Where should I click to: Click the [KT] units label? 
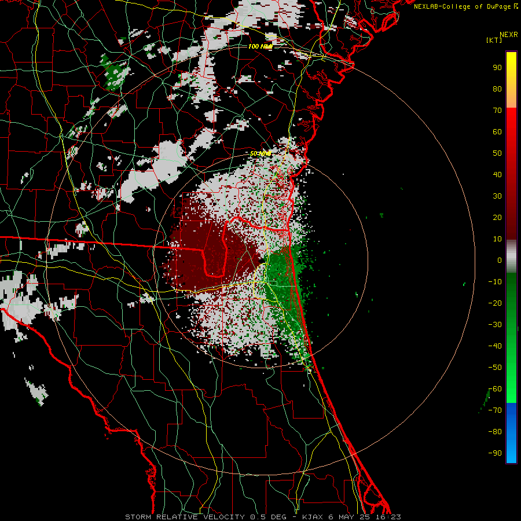[494, 40]
